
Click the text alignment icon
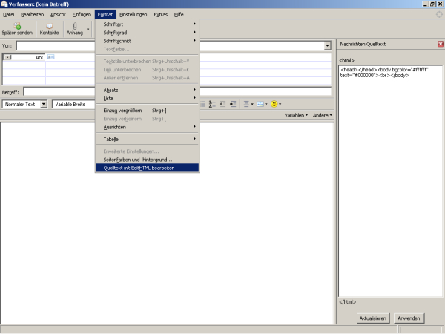tap(246, 104)
